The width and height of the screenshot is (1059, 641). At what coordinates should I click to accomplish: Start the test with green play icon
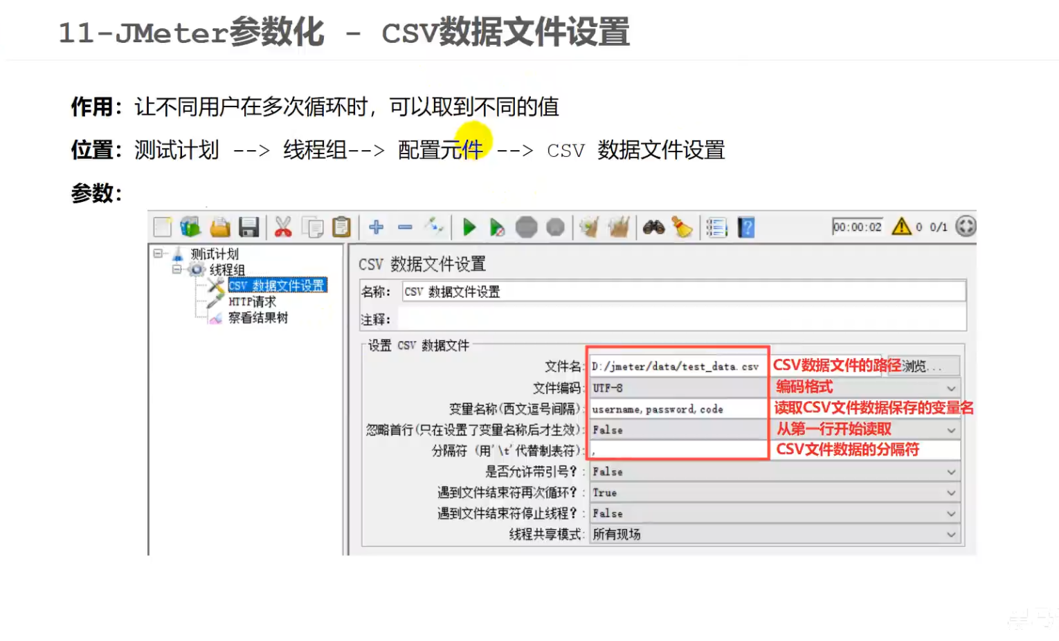point(469,227)
